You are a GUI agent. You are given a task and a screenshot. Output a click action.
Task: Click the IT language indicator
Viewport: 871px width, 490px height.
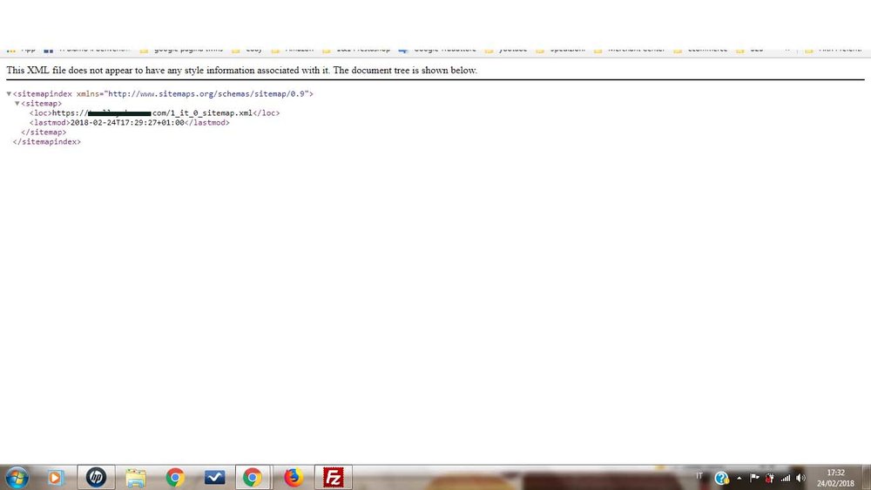(699, 476)
